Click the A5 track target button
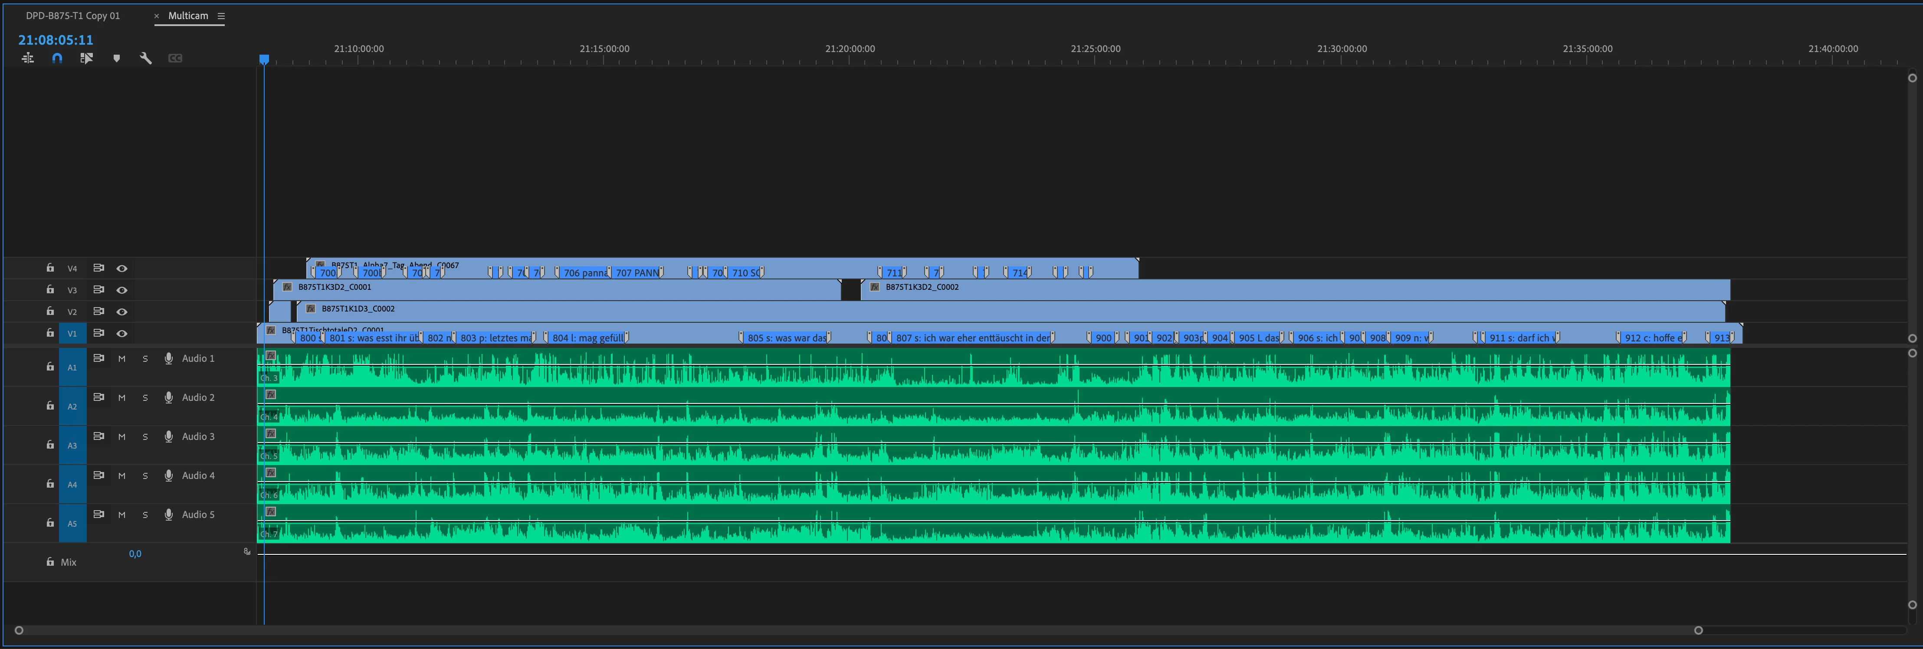Viewport: 1923px width, 649px height. click(72, 524)
